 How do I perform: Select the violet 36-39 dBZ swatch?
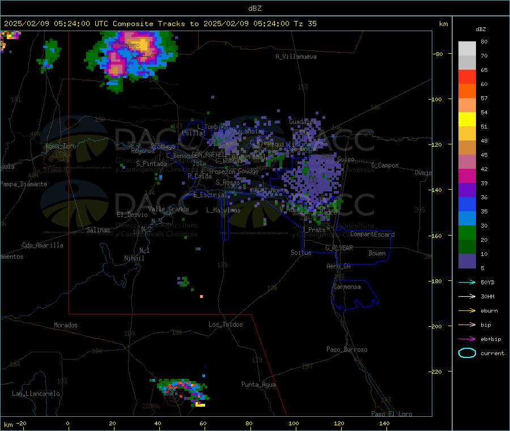coord(467,190)
